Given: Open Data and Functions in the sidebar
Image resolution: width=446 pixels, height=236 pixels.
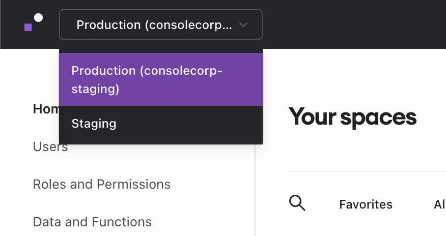Looking at the screenshot, I should tap(92, 222).
